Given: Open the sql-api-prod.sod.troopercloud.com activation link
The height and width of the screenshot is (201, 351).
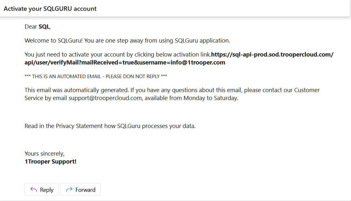Looking at the screenshot, I should pos(272,55).
